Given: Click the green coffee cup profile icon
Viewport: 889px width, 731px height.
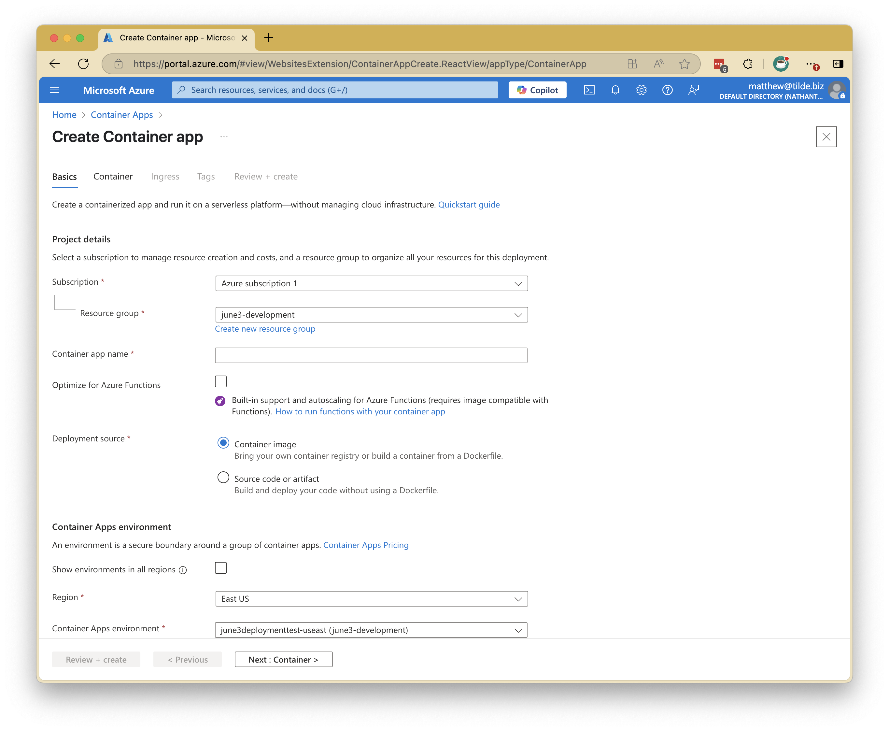Looking at the screenshot, I should pyautogui.click(x=781, y=64).
